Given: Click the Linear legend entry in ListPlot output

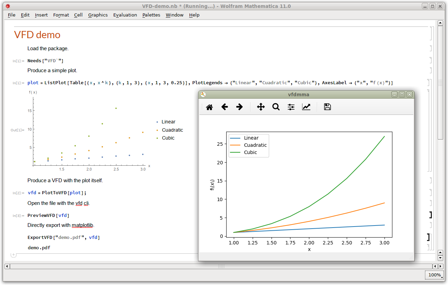Looking at the screenshot, I should pyautogui.click(x=169, y=122).
